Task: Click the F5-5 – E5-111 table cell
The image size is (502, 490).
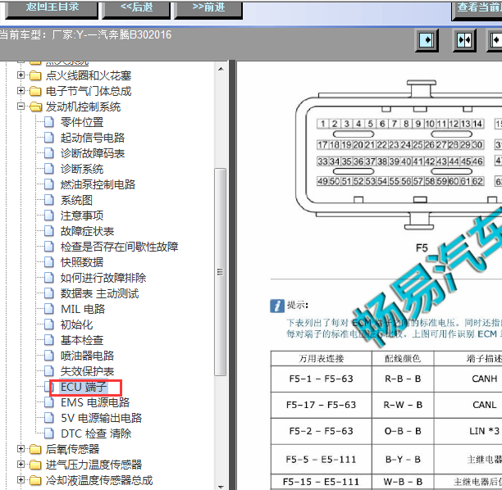Action: coord(321,460)
